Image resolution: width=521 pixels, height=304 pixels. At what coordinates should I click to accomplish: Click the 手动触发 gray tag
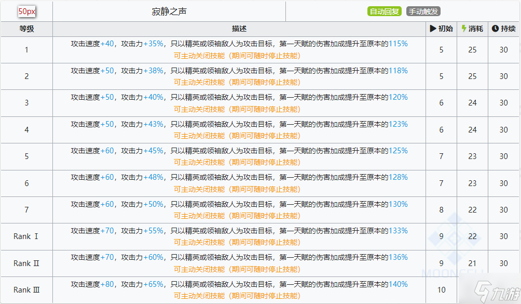pos(423,11)
